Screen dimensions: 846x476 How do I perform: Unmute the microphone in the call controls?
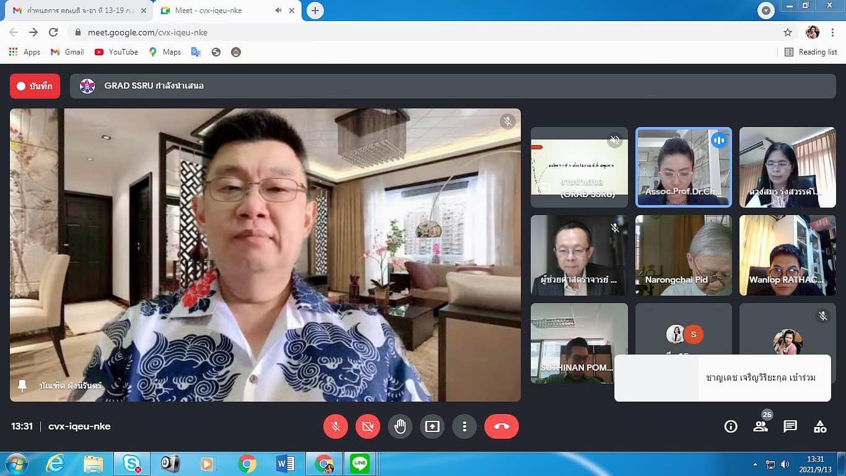pos(336,426)
